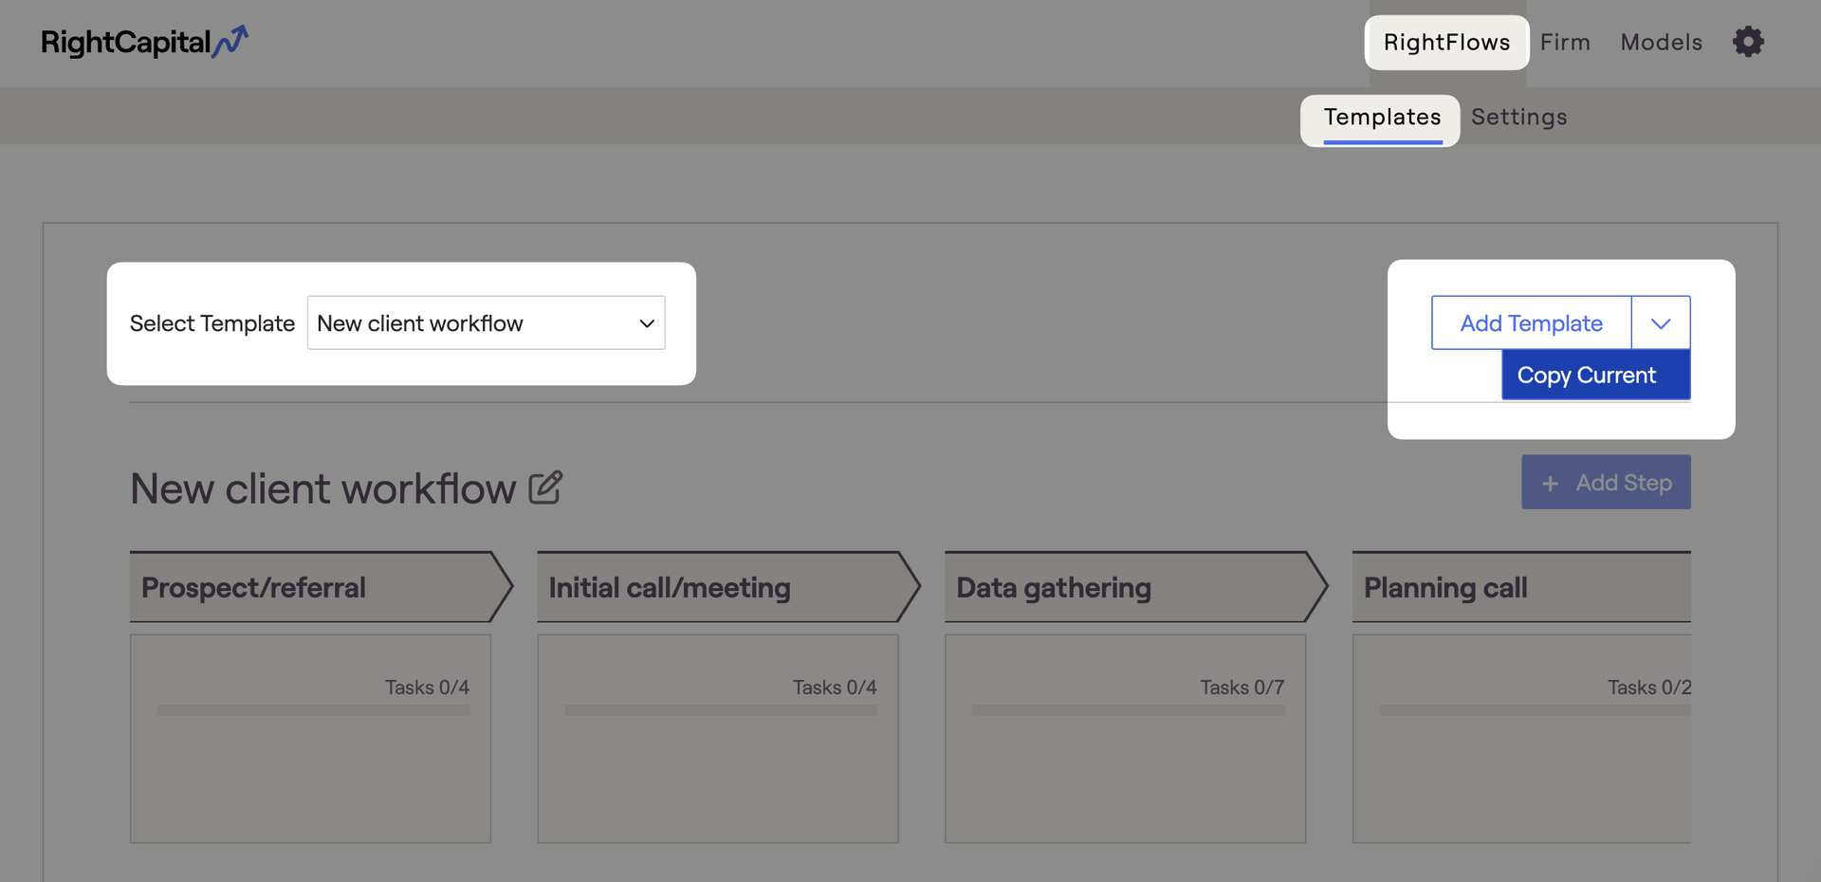Expand the Add Template dropdown arrow
The image size is (1821, 882).
pyautogui.click(x=1661, y=323)
